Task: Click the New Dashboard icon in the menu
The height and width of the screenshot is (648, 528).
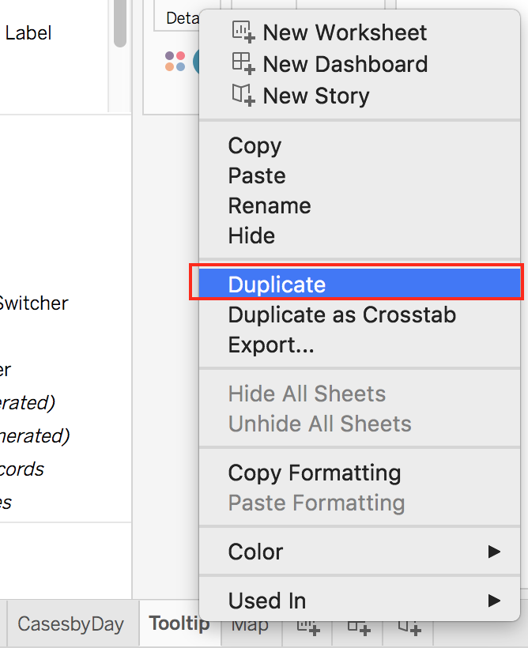Action: (x=242, y=64)
